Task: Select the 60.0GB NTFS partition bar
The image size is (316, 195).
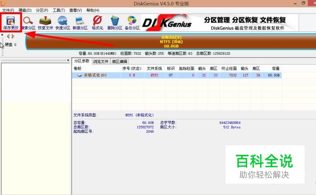Action: 171,41
